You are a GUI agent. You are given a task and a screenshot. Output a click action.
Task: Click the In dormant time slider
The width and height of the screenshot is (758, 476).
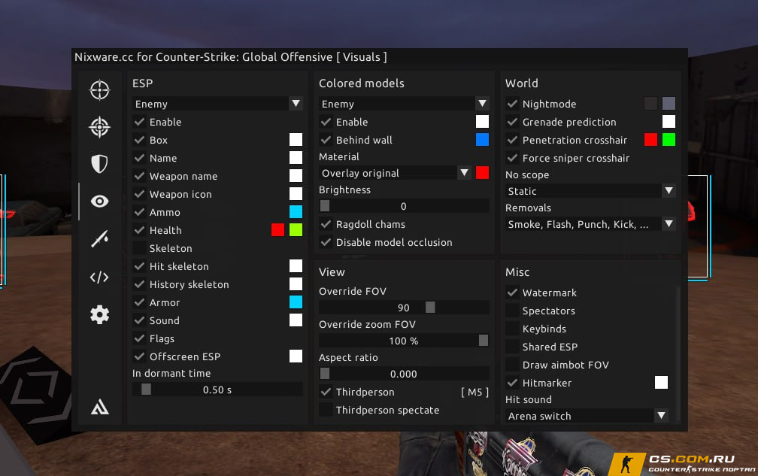point(217,390)
